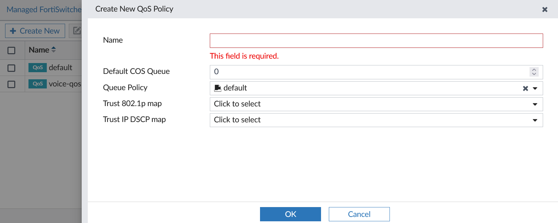Image resolution: width=558 pixels, height=223 pixels.
Task: Expand the Trust IP DSCP map dropdown
Action: tap(535, 120)
